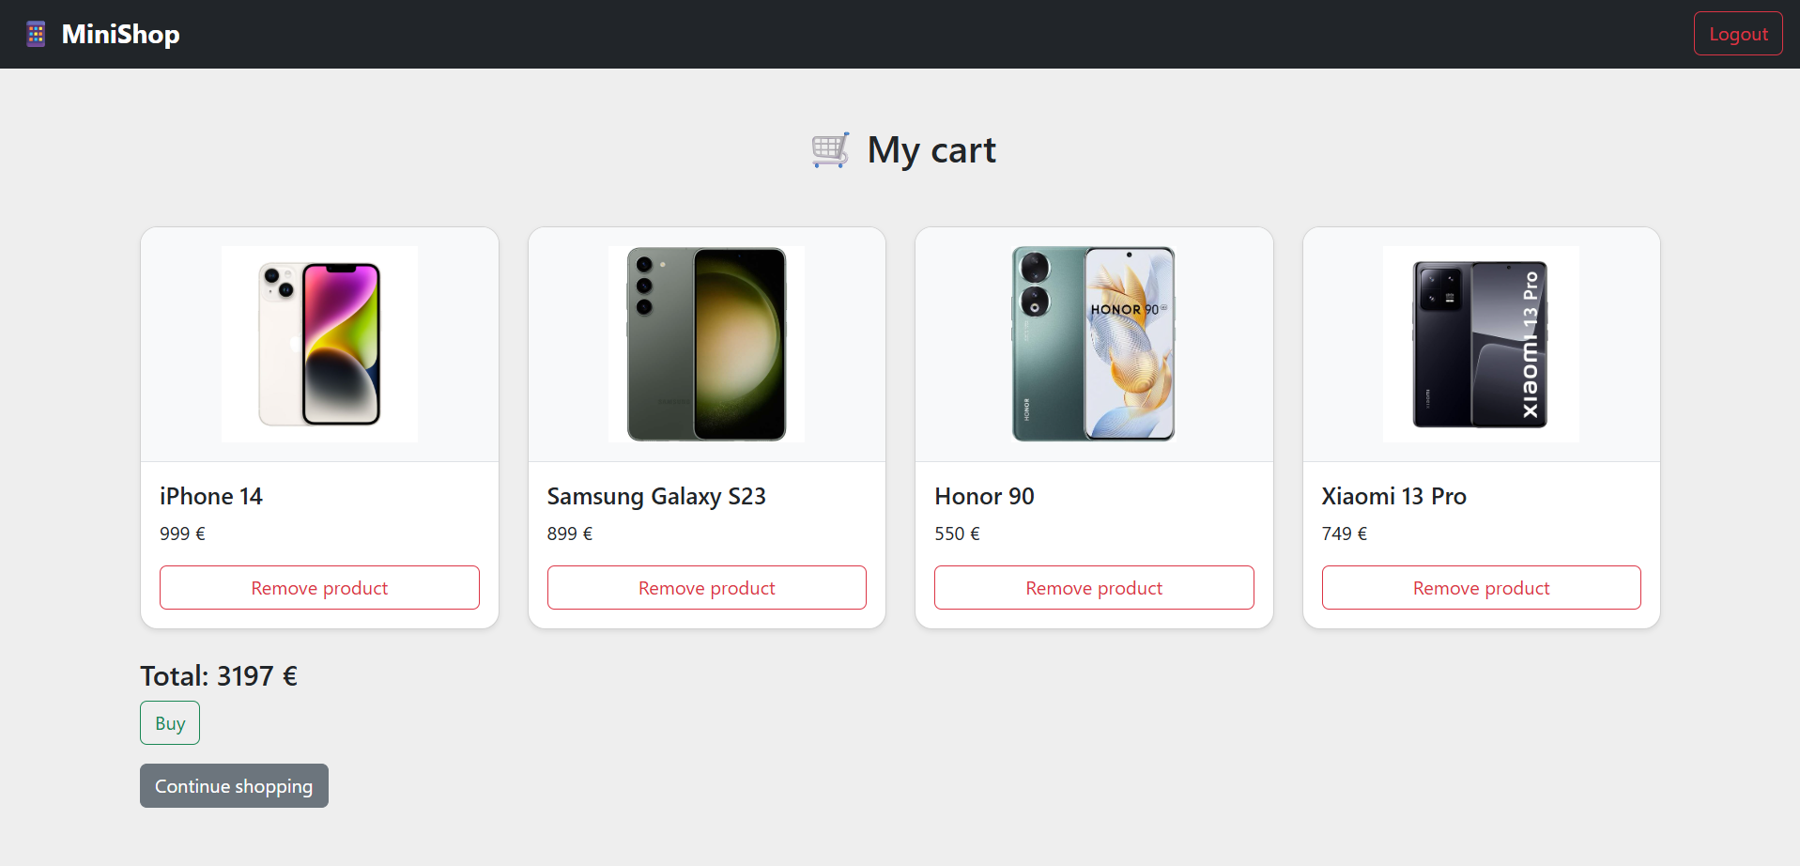The height and width of the screenshot is (866, 1800).
Task: Click the Total 3197 € text
Action: [219, 676]
